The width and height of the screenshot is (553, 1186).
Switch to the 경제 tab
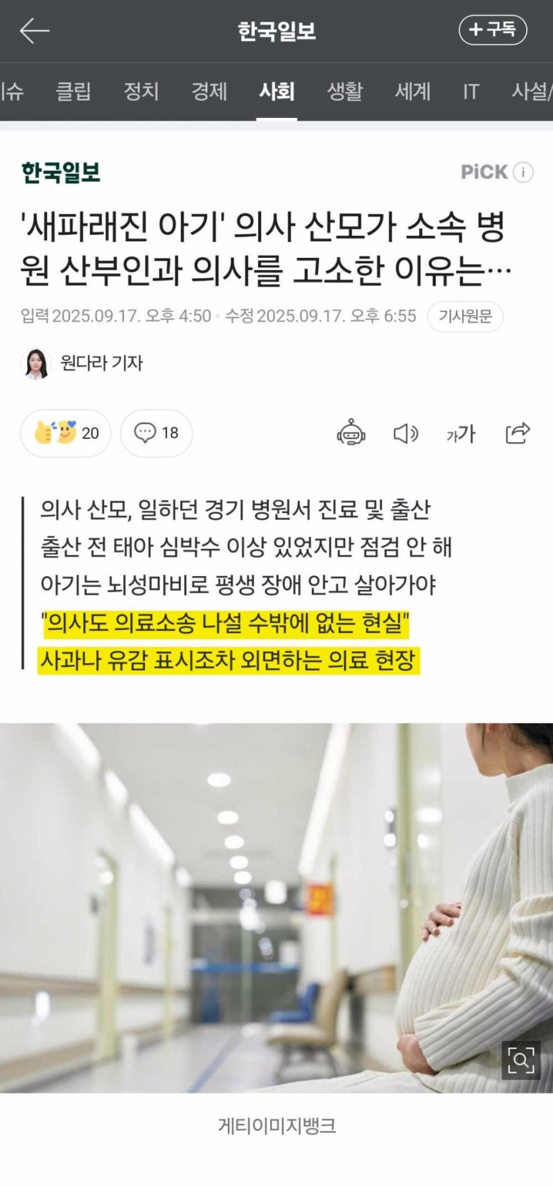click(x=209, y=91)
